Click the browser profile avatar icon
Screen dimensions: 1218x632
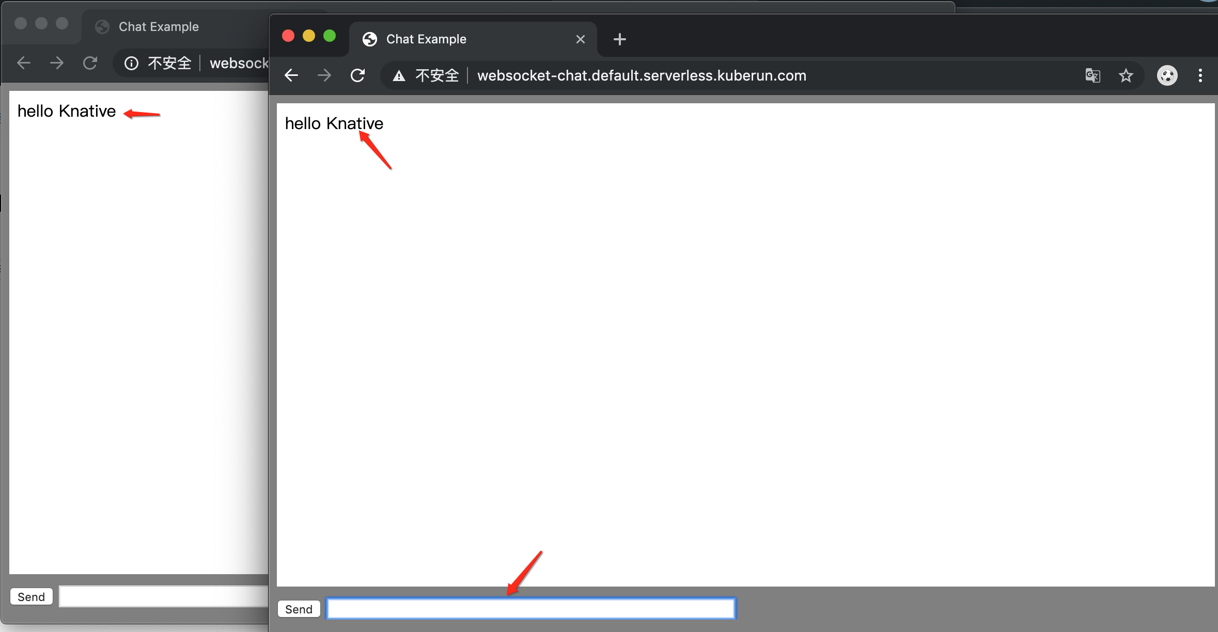pos(1167,75)
